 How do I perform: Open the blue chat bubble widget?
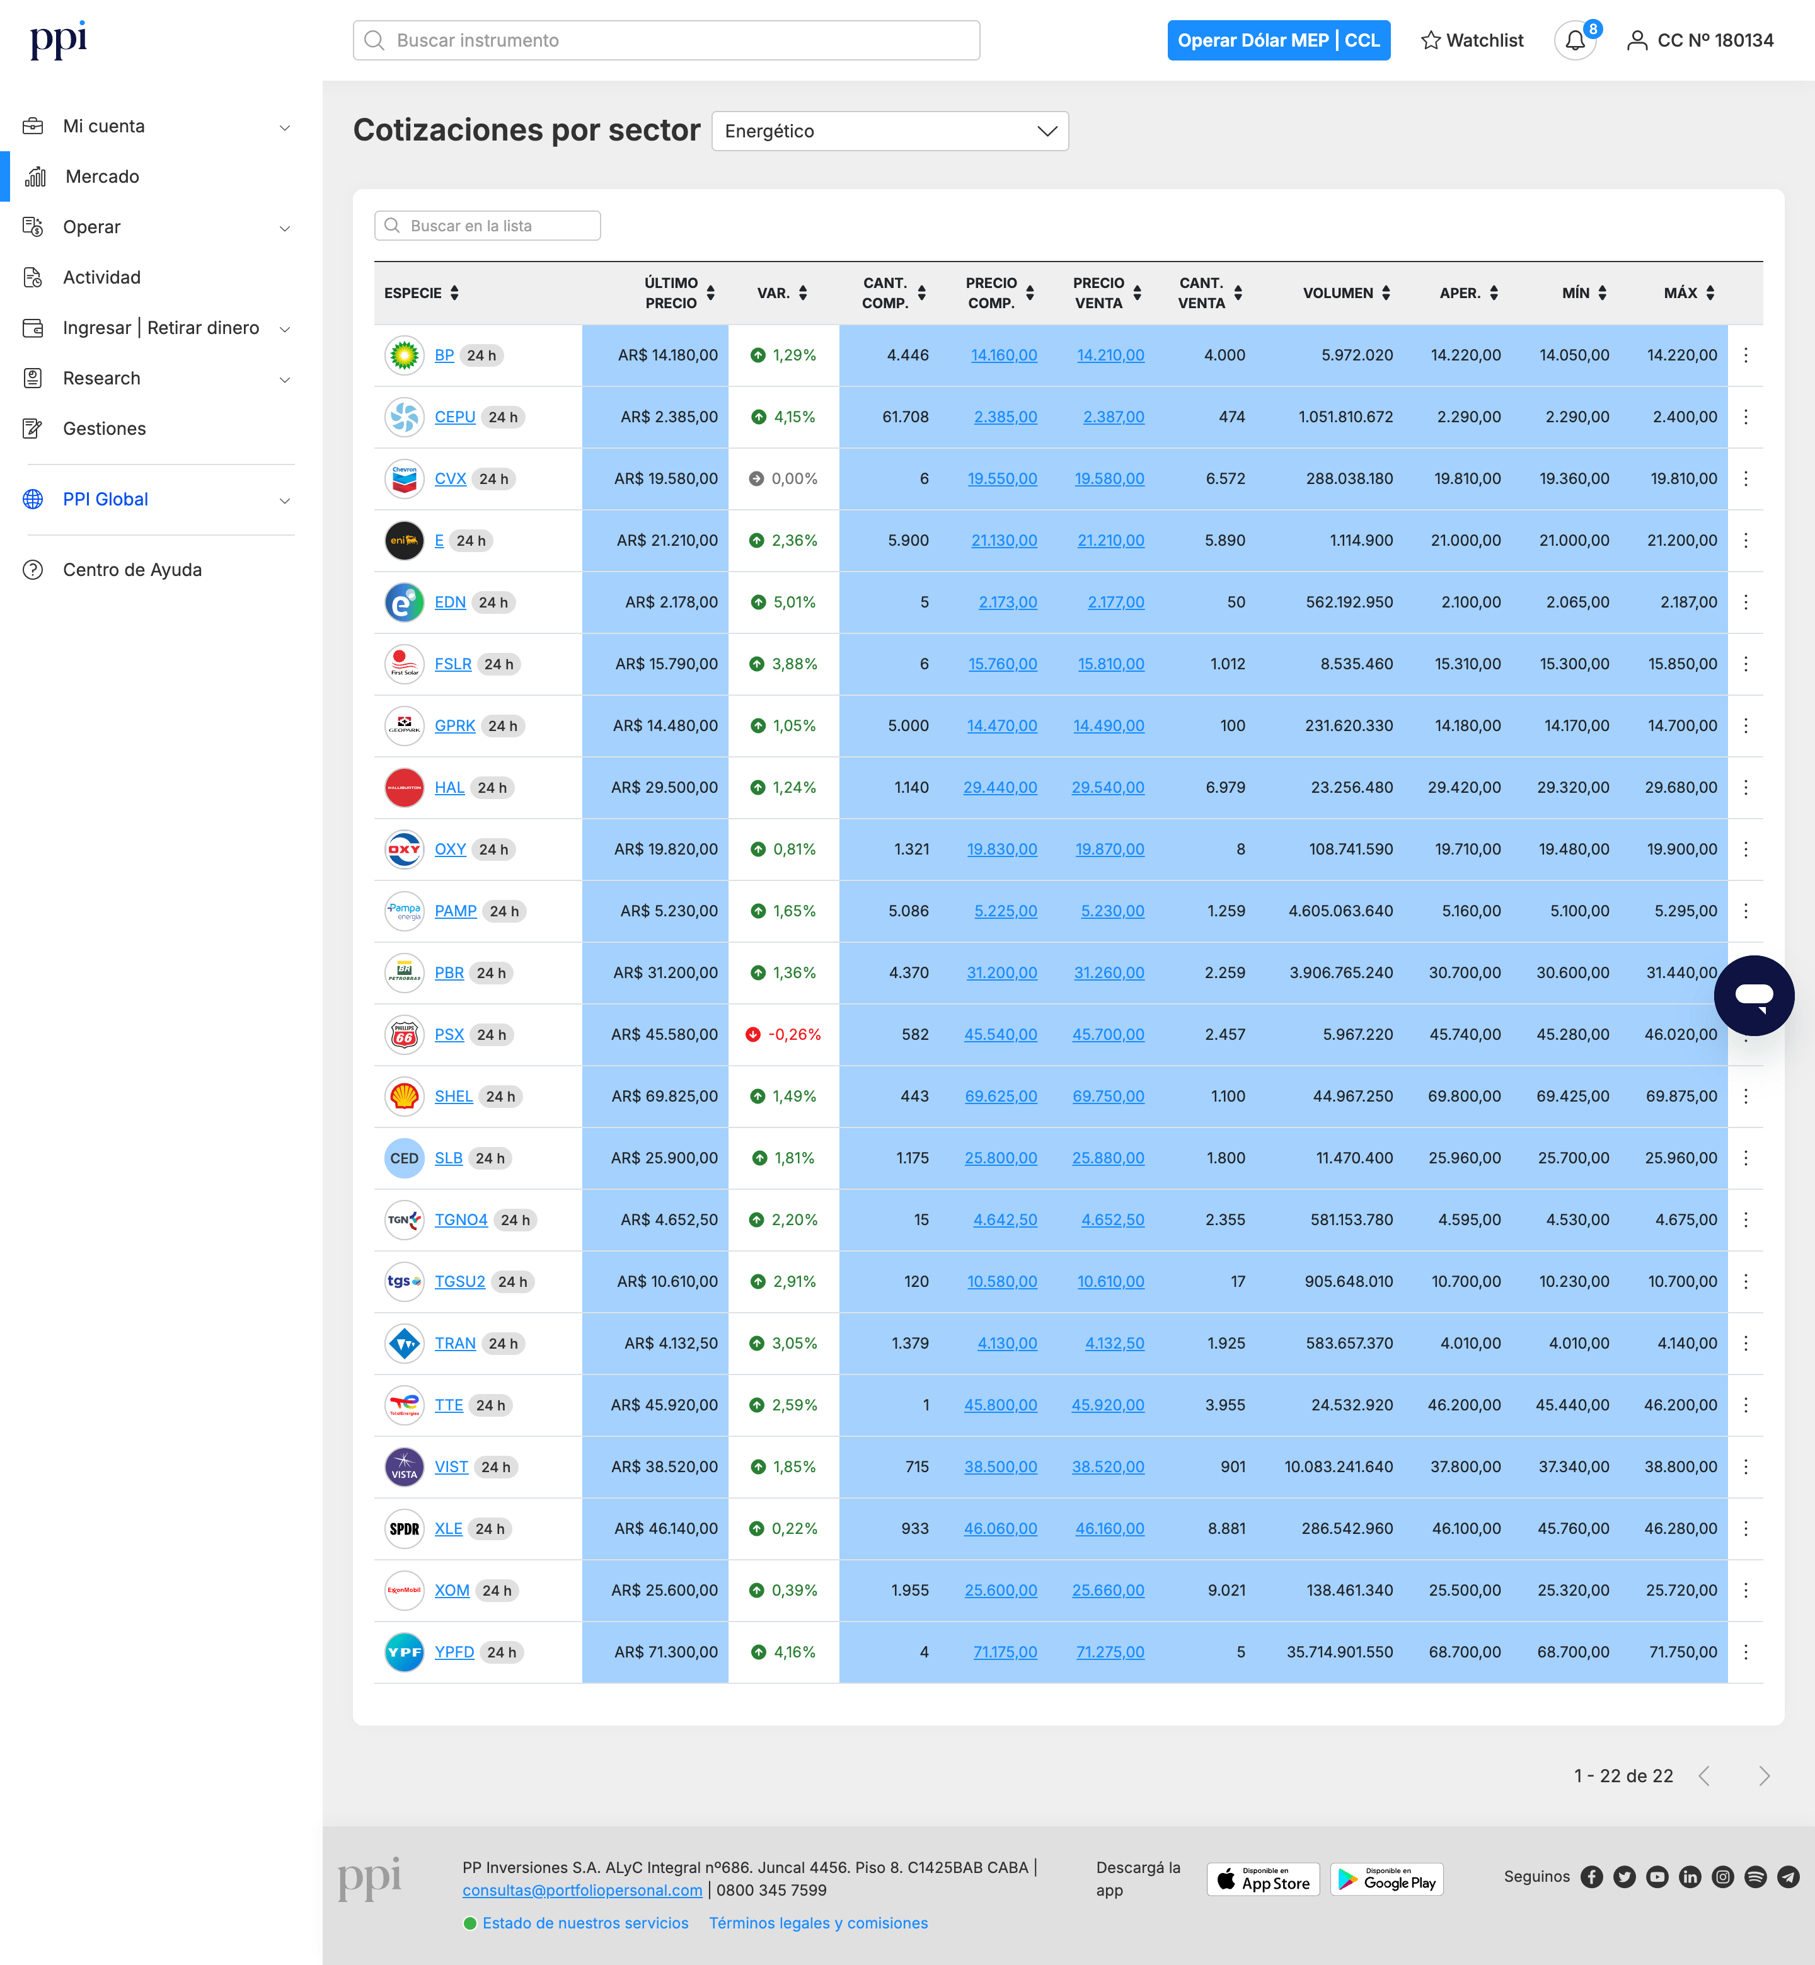[x=1753, y=994]
